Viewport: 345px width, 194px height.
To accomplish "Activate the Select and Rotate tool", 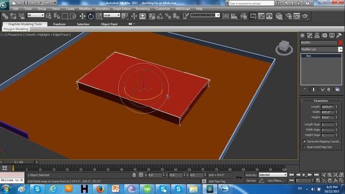I will tap(91, 16).
